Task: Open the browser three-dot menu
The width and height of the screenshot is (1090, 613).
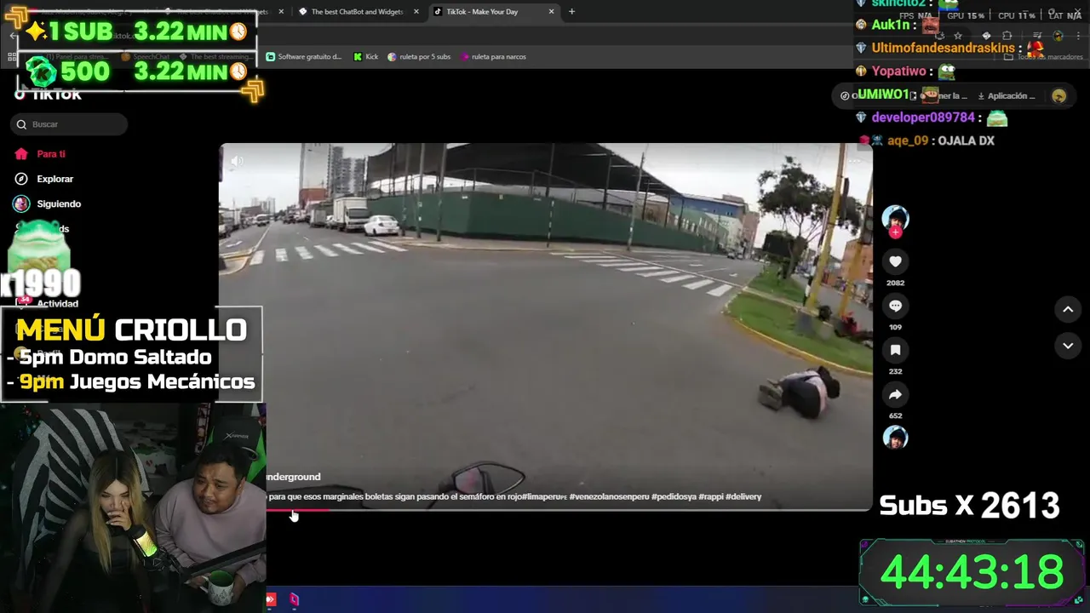Action: point(1077,36)
